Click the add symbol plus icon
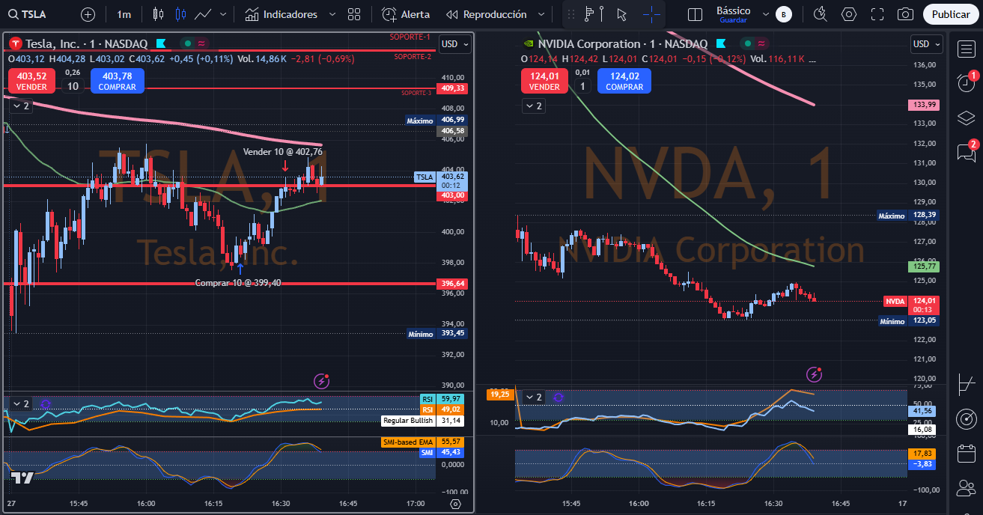 88,14
